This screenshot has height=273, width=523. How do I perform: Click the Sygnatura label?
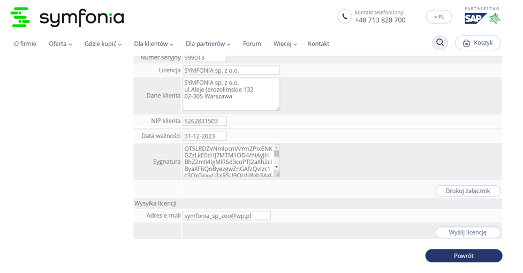pyautogui.click(x=167, y=162)
